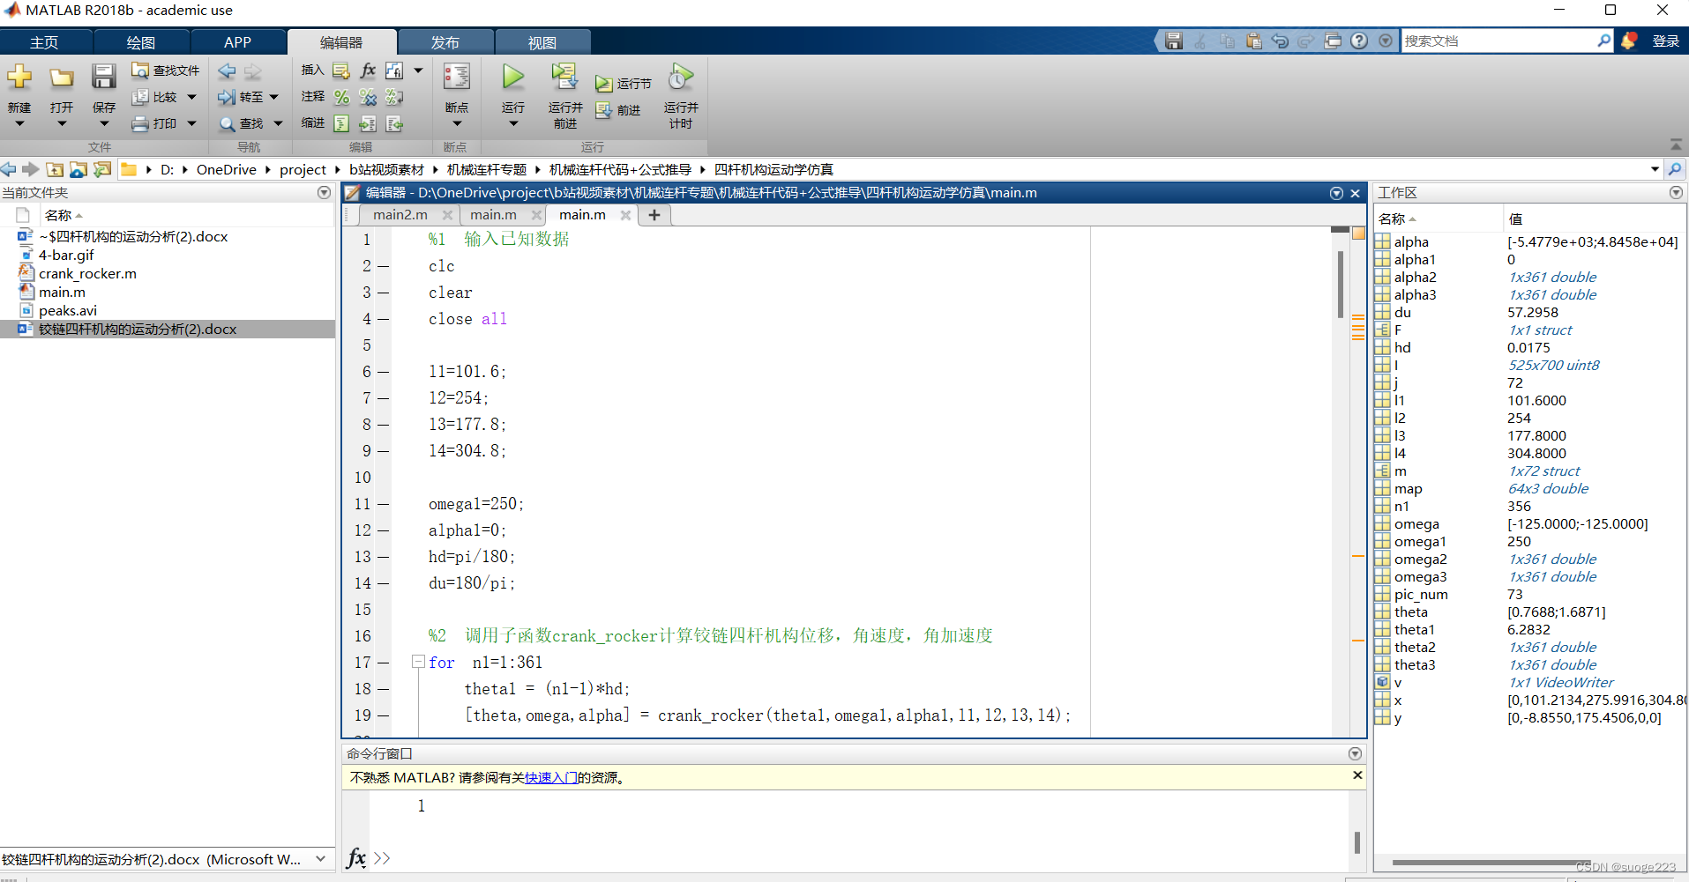Click the Undo arrow icon

coord(1280,41)
